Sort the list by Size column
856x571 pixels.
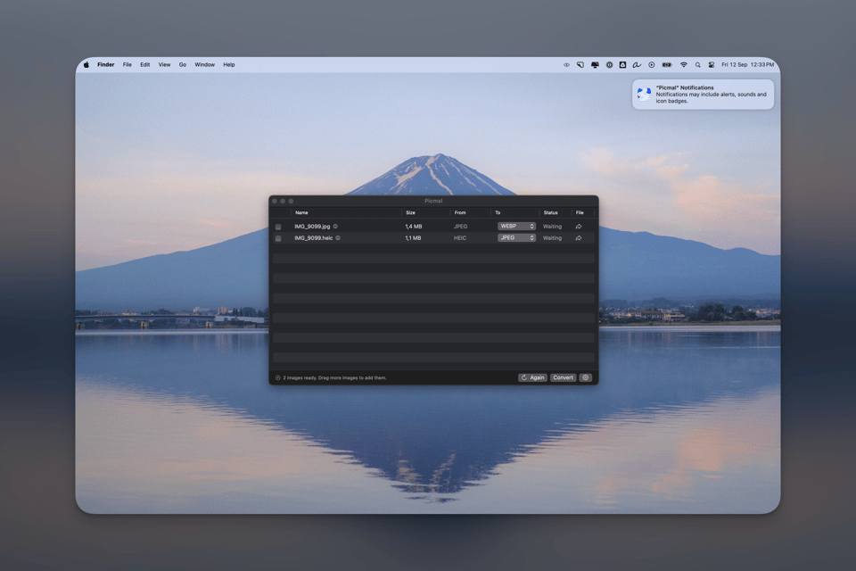pyautogui.click(x=410, y=212)
